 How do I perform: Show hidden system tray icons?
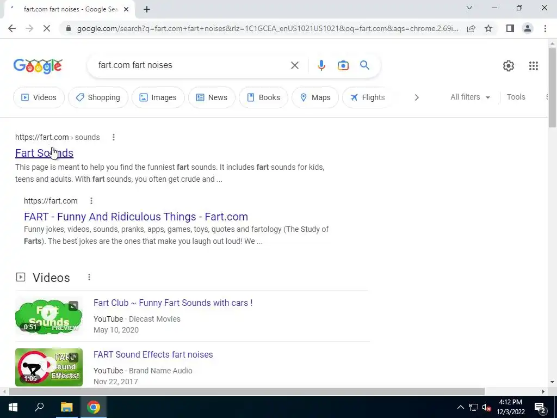460,407
